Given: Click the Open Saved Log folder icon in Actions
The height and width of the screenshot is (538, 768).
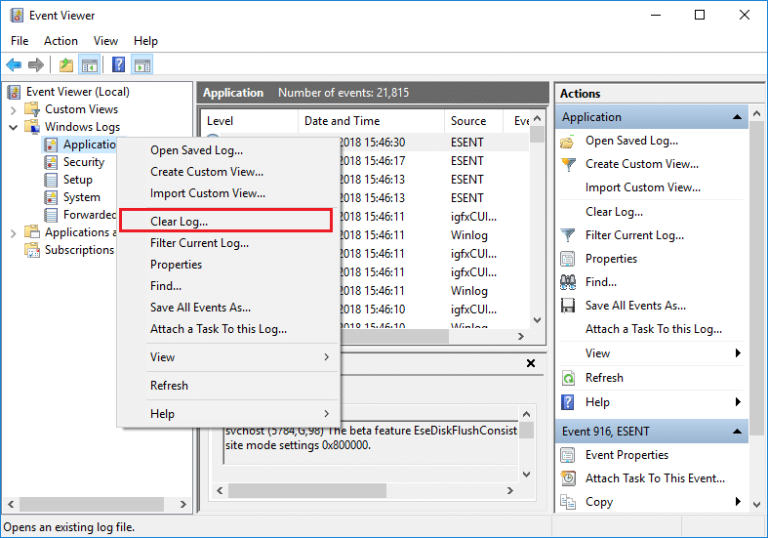Looking at the screenshot, I should coord(568,142).
